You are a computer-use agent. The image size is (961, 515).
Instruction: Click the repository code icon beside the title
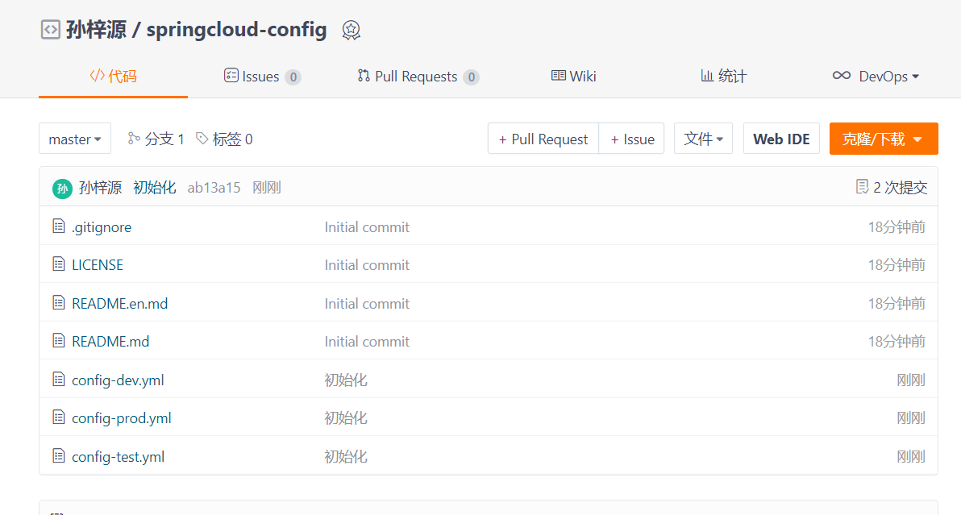coord(50,29)
